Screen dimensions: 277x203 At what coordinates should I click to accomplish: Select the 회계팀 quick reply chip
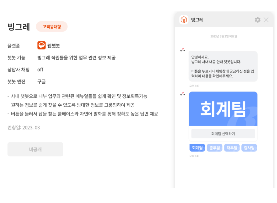point(197,148)
